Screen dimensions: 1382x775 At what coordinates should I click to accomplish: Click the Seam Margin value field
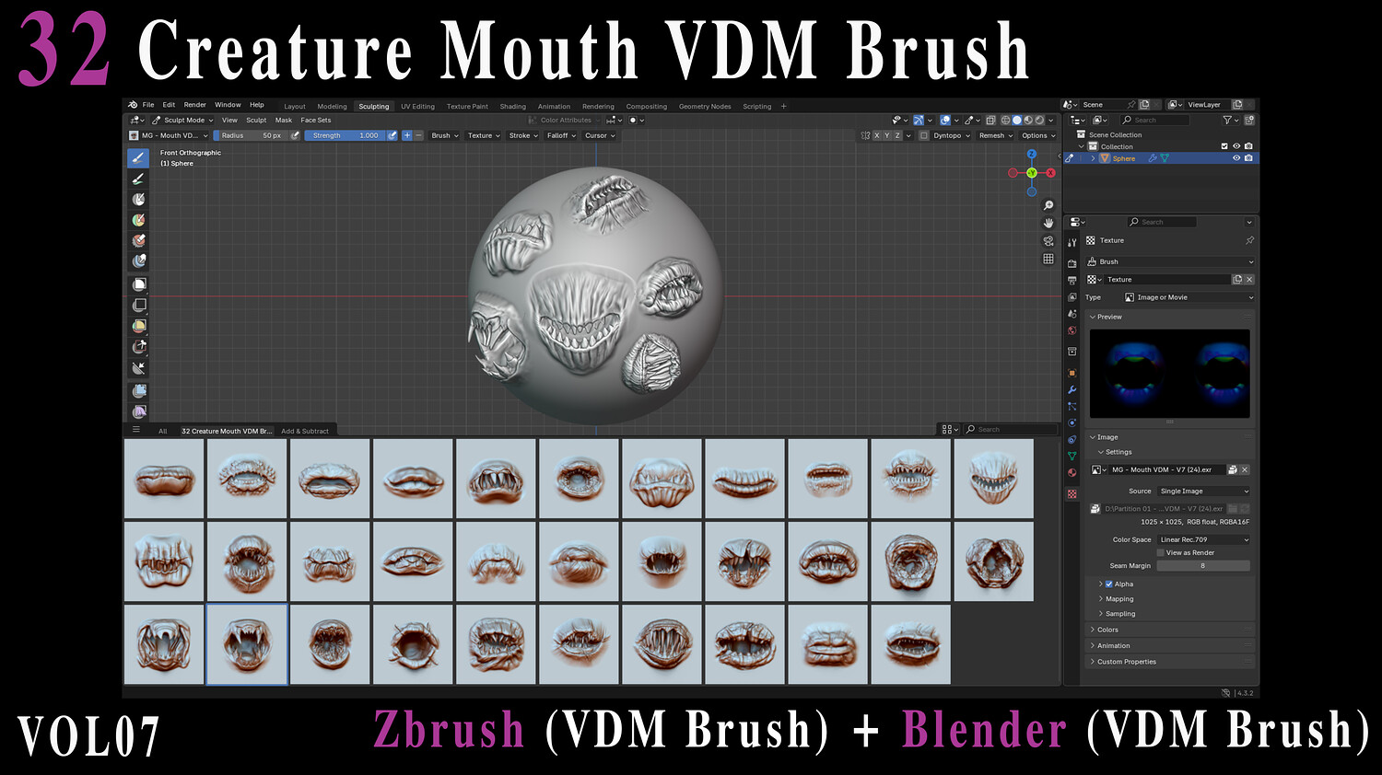(1203, 566)
